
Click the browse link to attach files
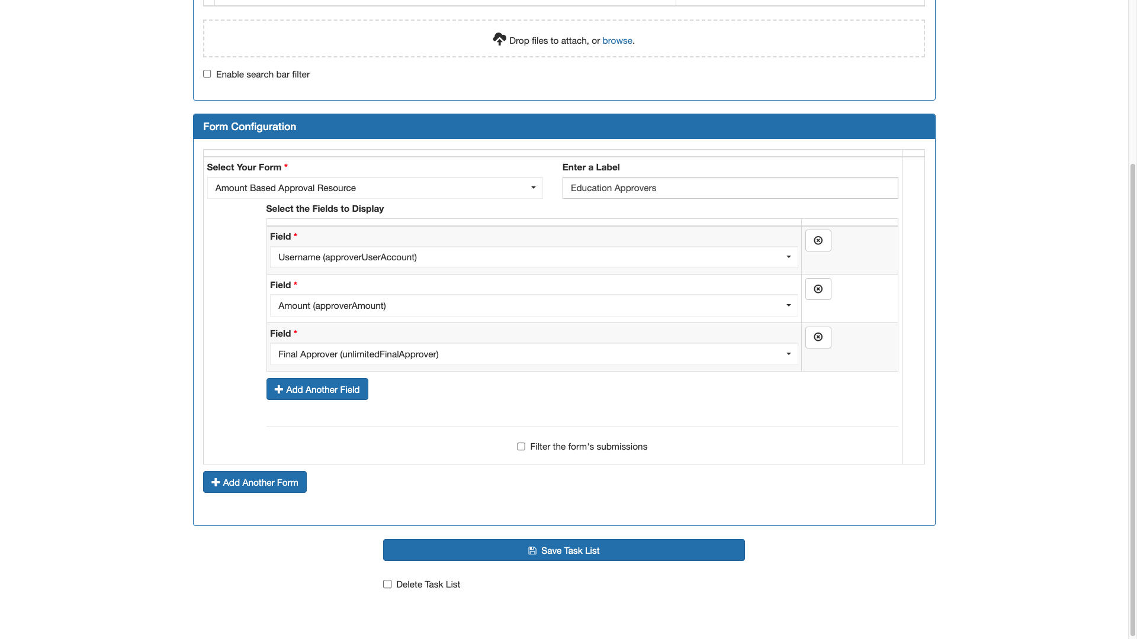point(617,40)
